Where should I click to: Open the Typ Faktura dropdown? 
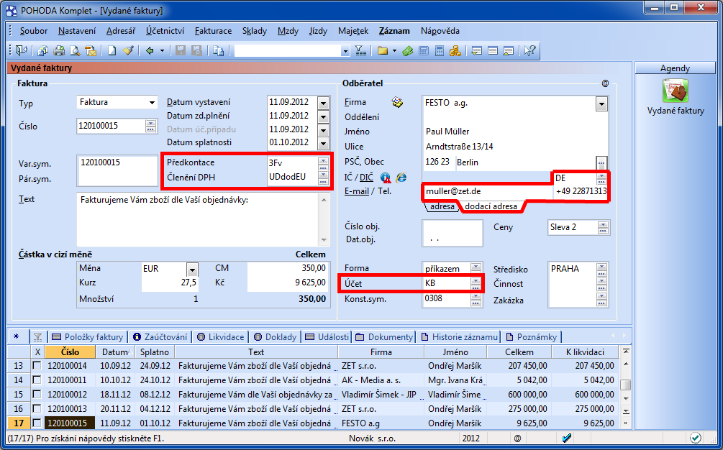click(x=152, y=102)
